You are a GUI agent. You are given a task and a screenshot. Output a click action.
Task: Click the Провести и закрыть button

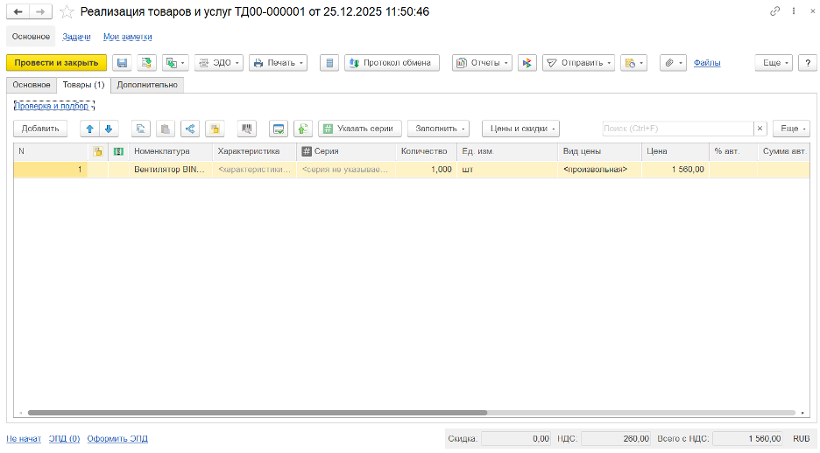(x=56, y=63)
